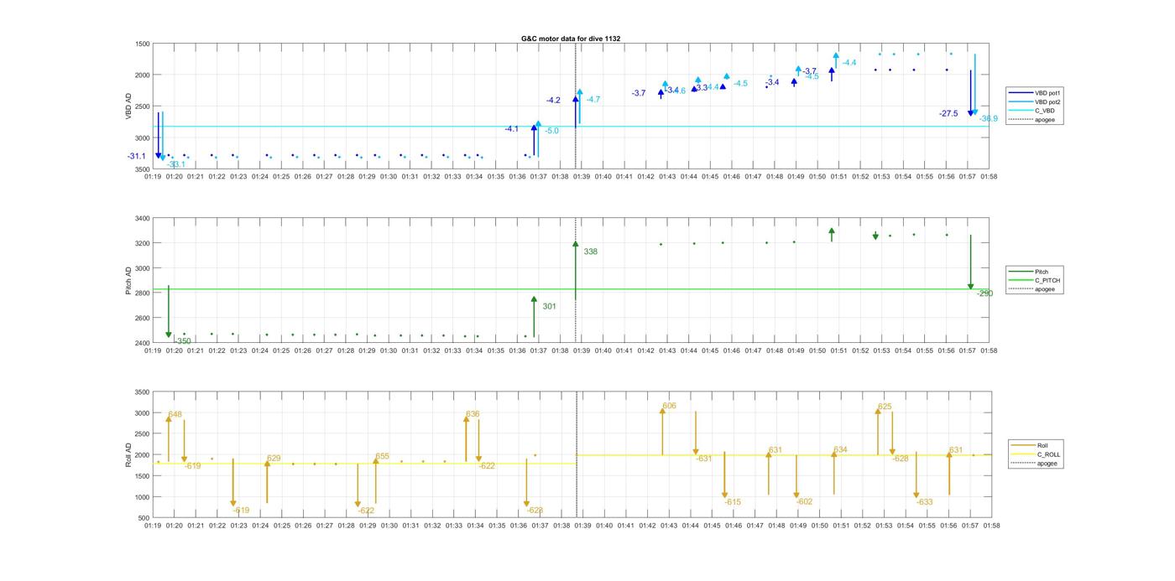
Task: Click the 'Roll AD' y-axis label
Action: pyautogui.click(x=128, y=454)
